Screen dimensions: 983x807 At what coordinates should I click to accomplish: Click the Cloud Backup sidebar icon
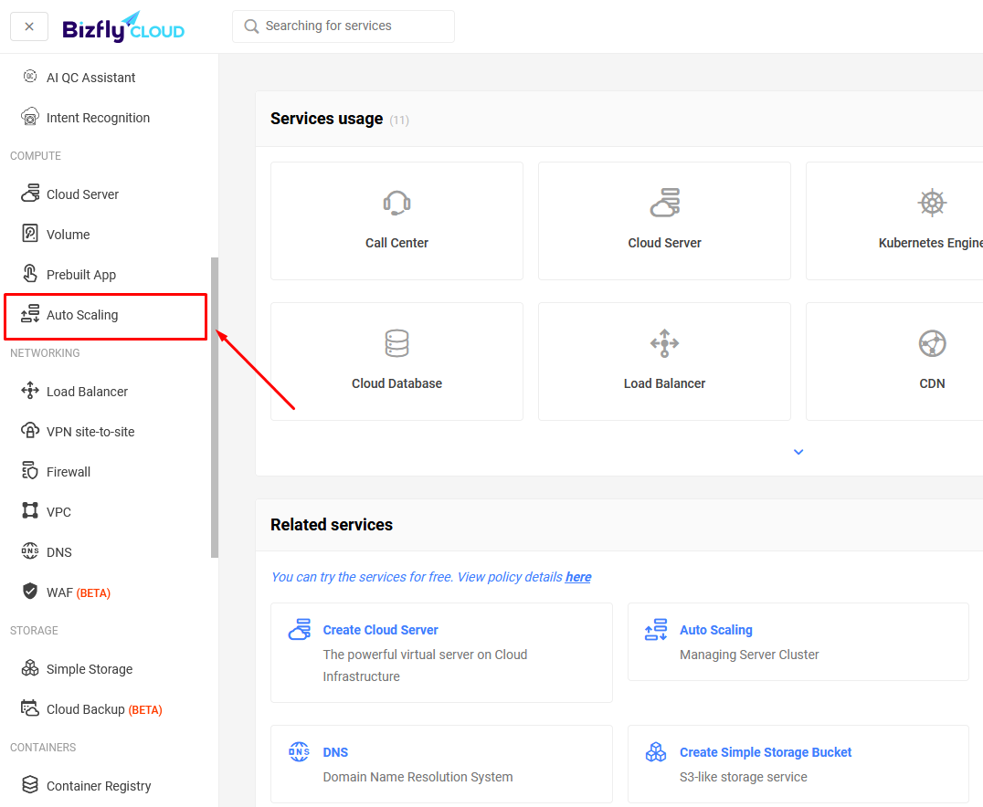pos(30,708)
